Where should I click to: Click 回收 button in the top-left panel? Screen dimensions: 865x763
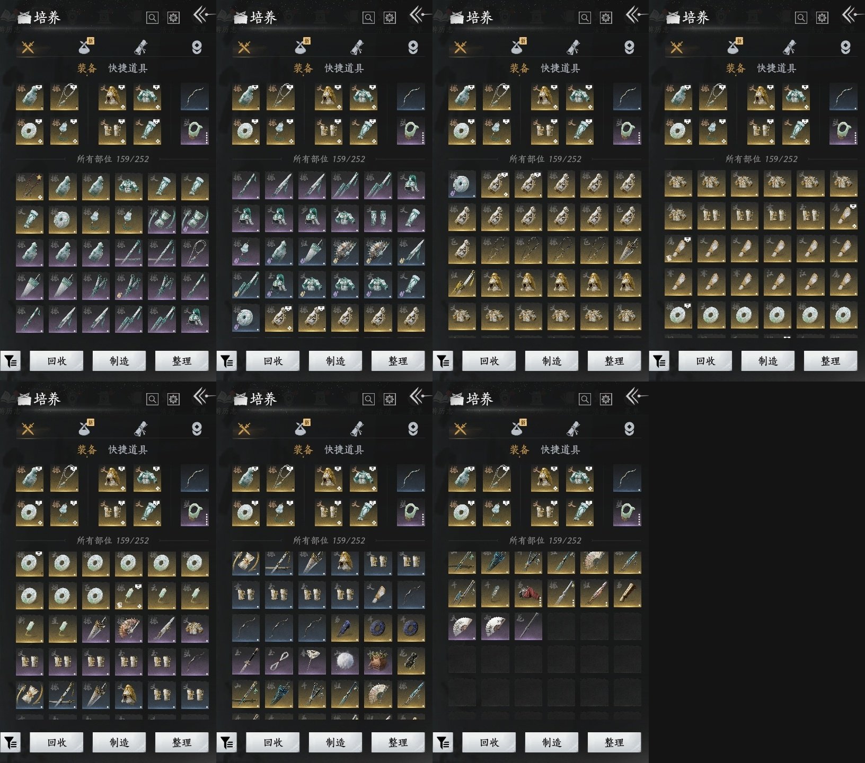(x=57, y=361)
